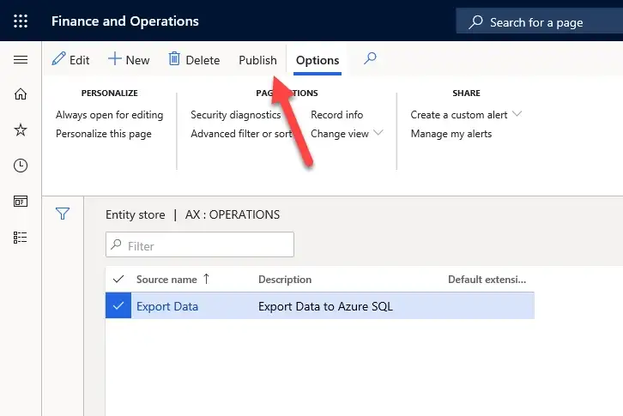
Task: Select the Options tab
Action: coord(318,60)
